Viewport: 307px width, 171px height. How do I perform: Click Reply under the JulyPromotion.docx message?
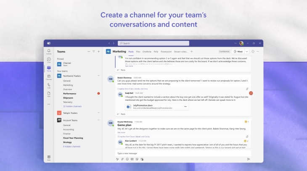pyautogui.click(x=121, y=114)
